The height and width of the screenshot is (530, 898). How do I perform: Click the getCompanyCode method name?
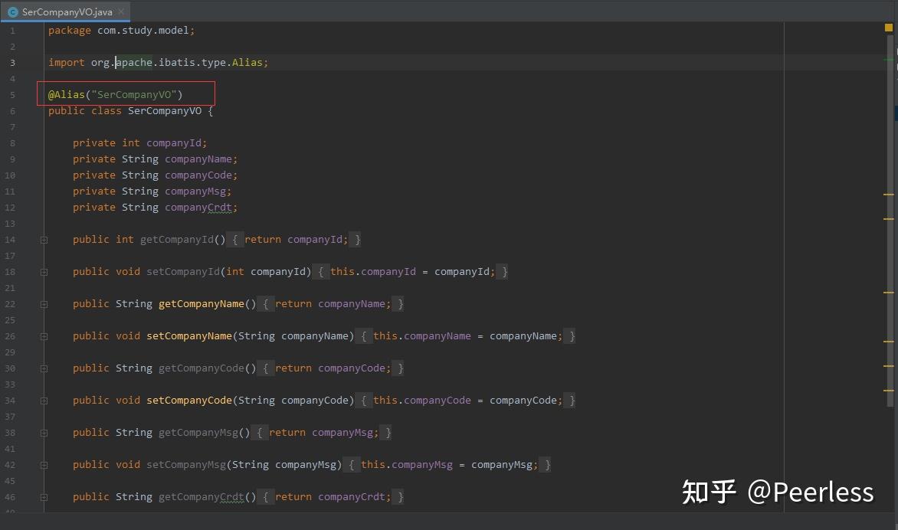pyautogui.click(x=202, y=368)
